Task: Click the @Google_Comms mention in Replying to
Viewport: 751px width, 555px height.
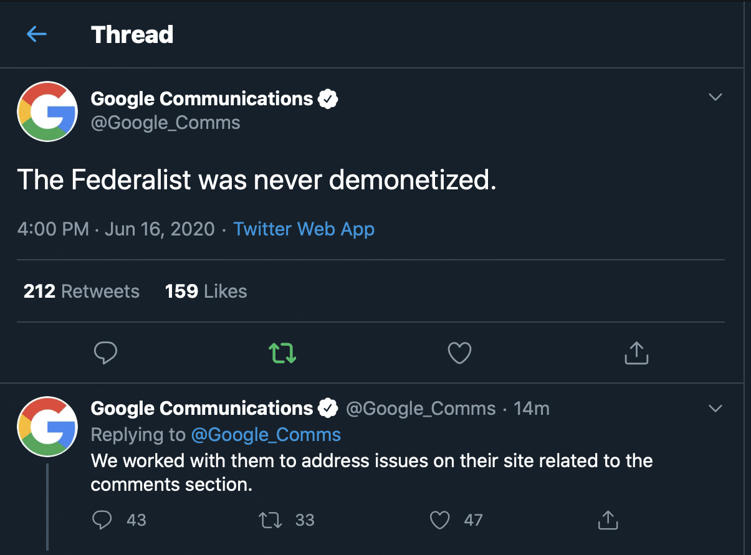Action: [265, 435]
